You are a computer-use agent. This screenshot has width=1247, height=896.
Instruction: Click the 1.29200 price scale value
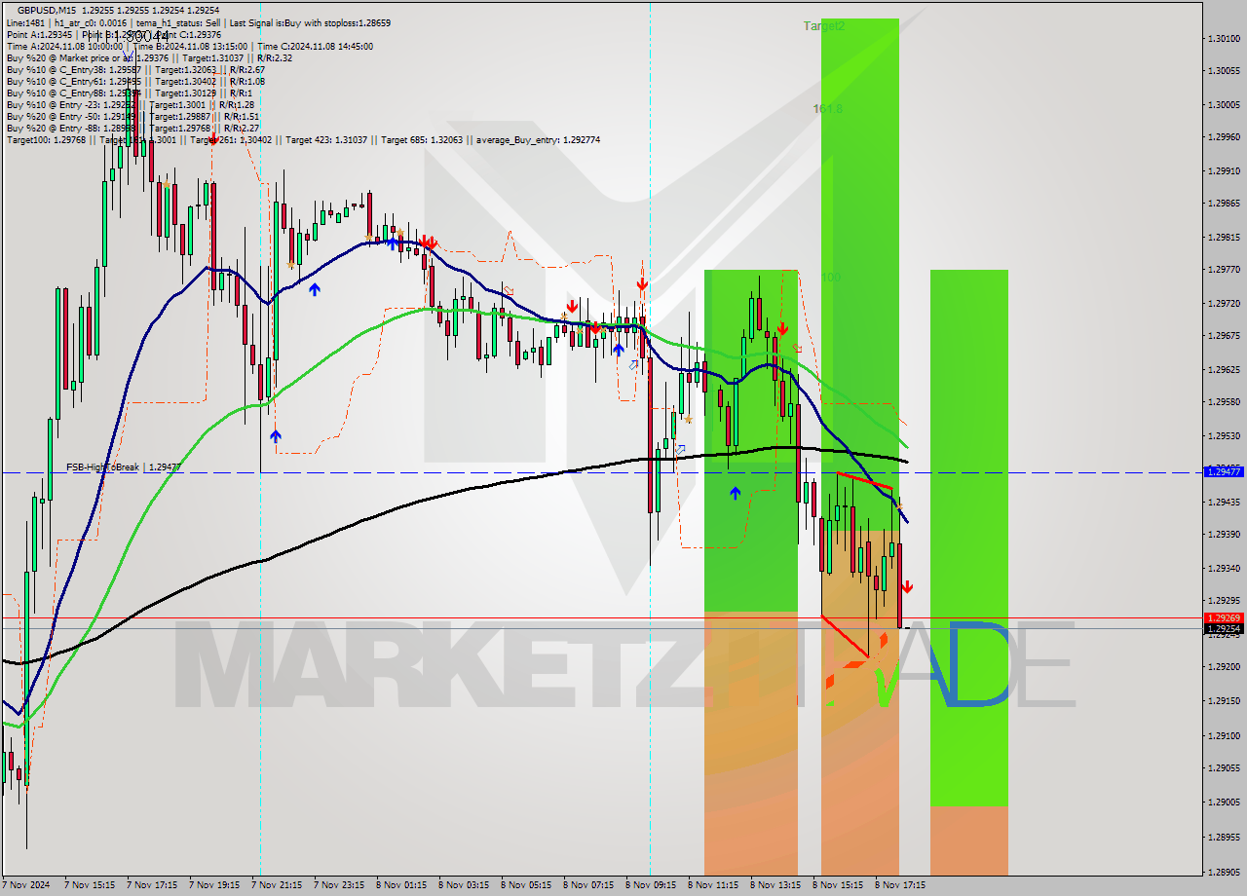(x=1224, y=667)
